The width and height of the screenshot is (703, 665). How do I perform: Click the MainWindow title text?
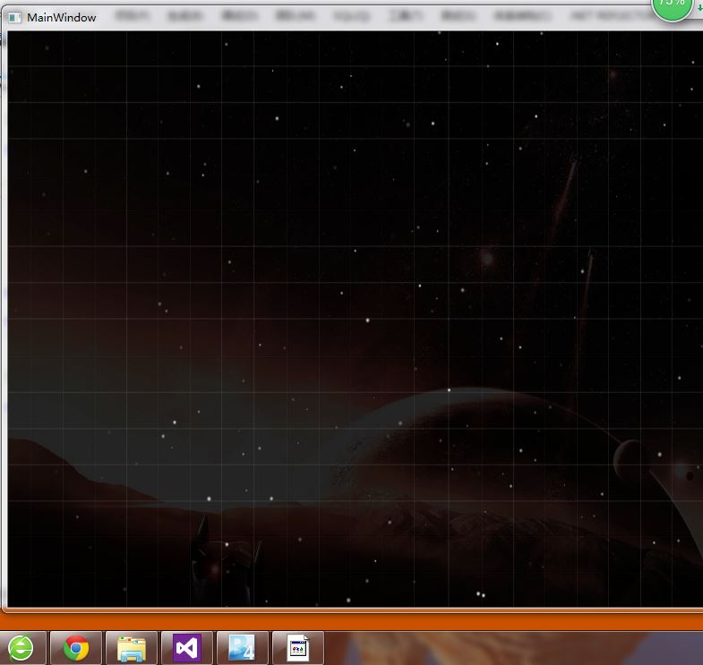tap(62, 17)
